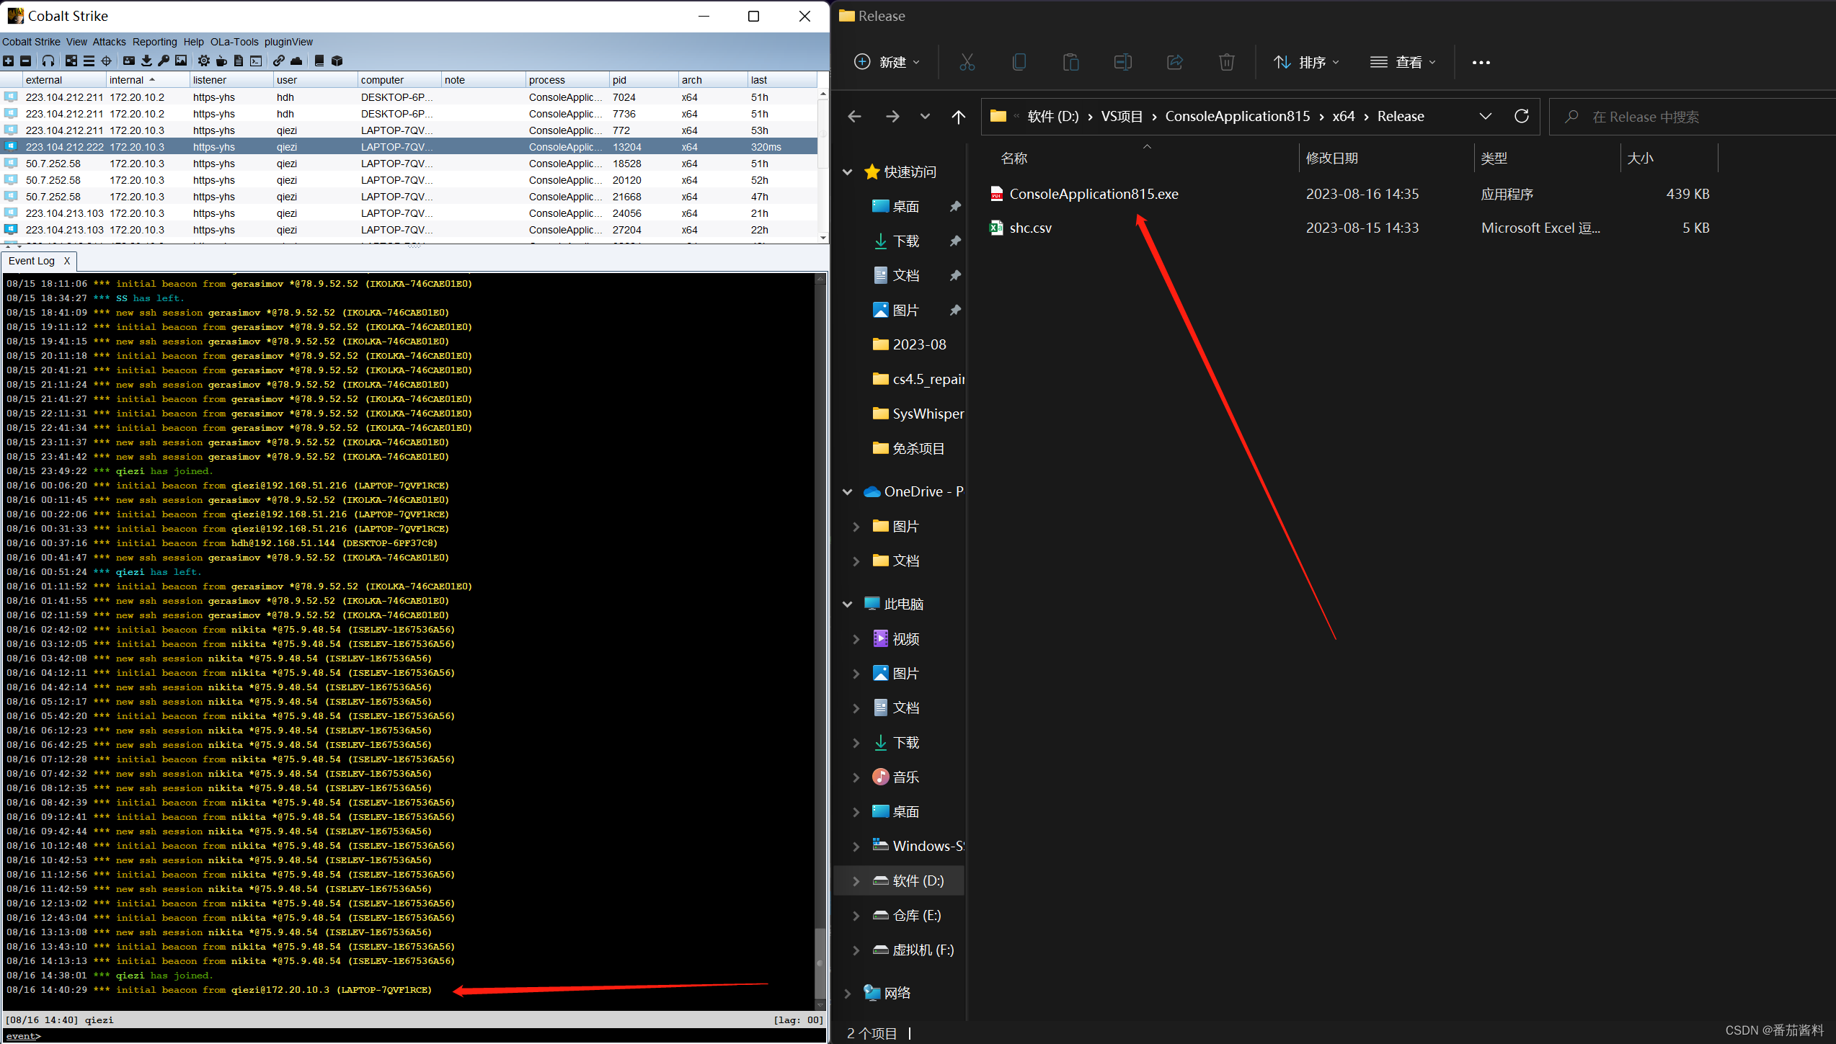Open the 排序 (Sort) dropdown
Screen dimensions: 1836x1044
(x=1307, y=63)
